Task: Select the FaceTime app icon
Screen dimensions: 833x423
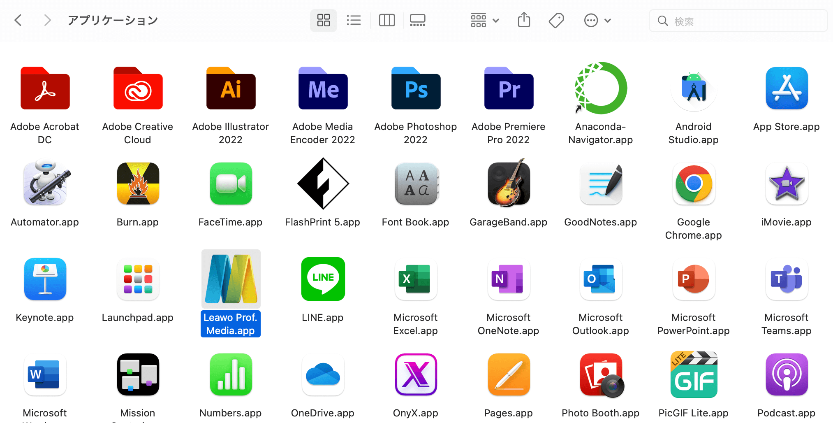Action: pyautogui.click(x=231, y=184)
